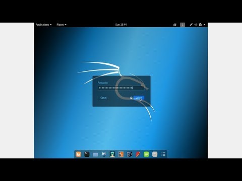Open the Files folder icon in dock
The height and width of the screenshot is (181, 242).
95,154
